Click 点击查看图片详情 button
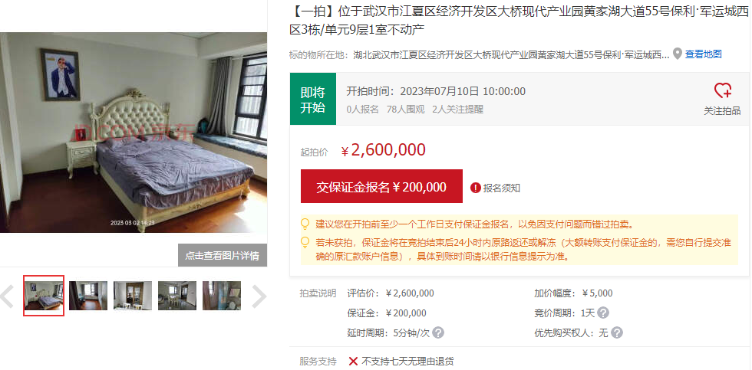 point(223,255)
